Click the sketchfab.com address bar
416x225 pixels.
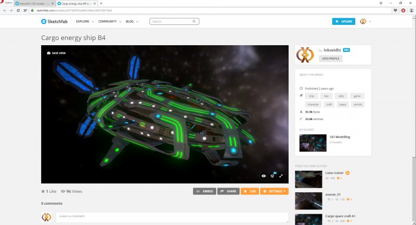point(211,10)
